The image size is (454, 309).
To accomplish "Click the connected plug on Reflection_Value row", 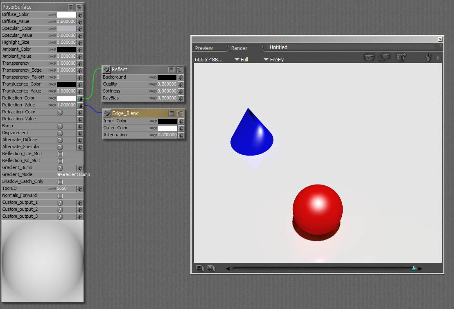I will (x=80, y=105).
